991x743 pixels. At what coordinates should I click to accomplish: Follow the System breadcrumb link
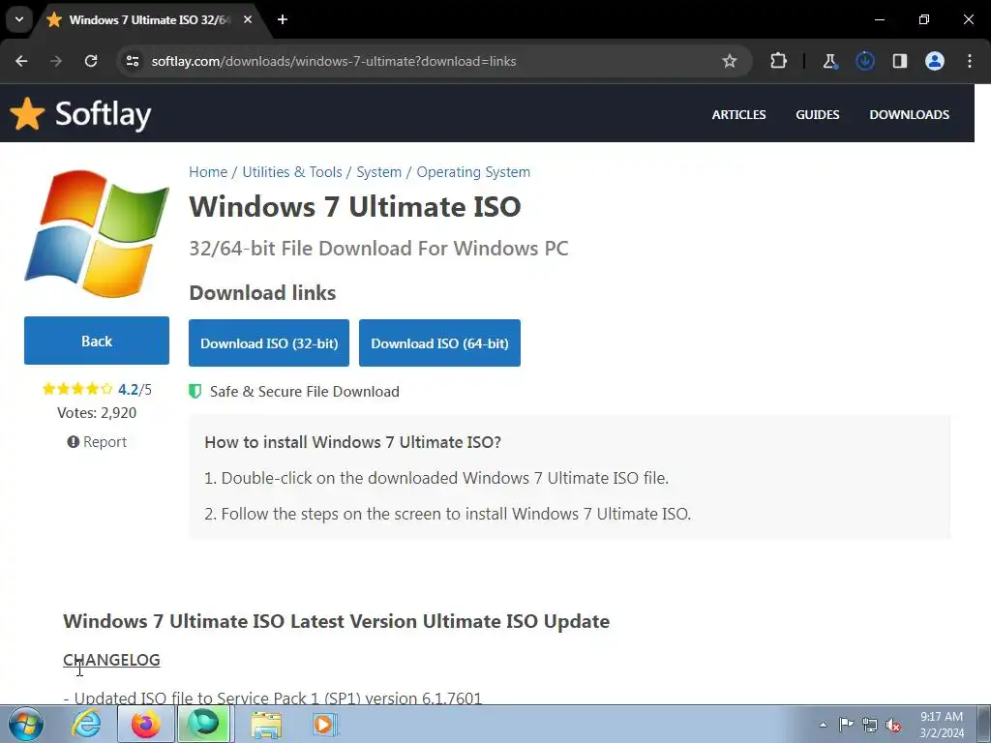pyautogui.click(x=378, y=172)
